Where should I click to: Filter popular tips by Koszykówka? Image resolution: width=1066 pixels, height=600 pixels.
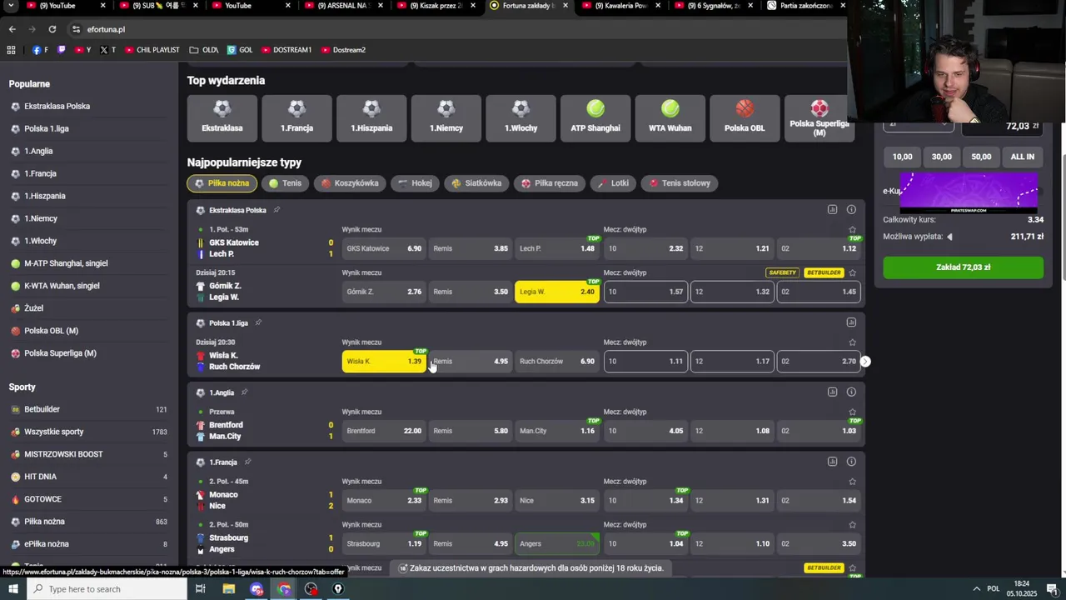[x=350, y=183]
